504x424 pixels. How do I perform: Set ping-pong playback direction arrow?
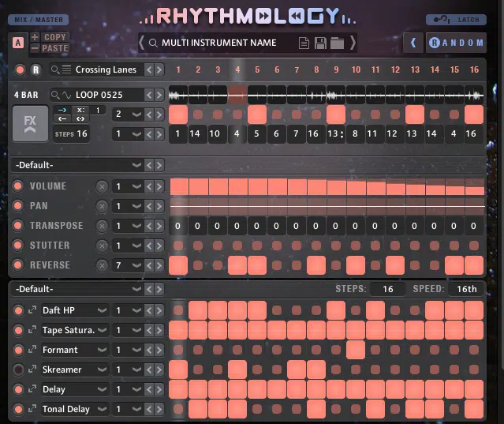80,118
